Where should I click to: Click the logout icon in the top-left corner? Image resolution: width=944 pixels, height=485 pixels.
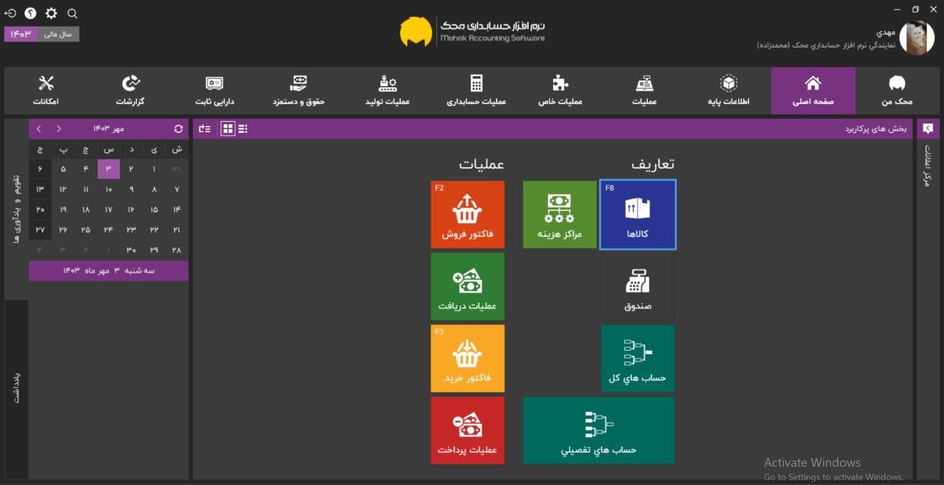11,13
